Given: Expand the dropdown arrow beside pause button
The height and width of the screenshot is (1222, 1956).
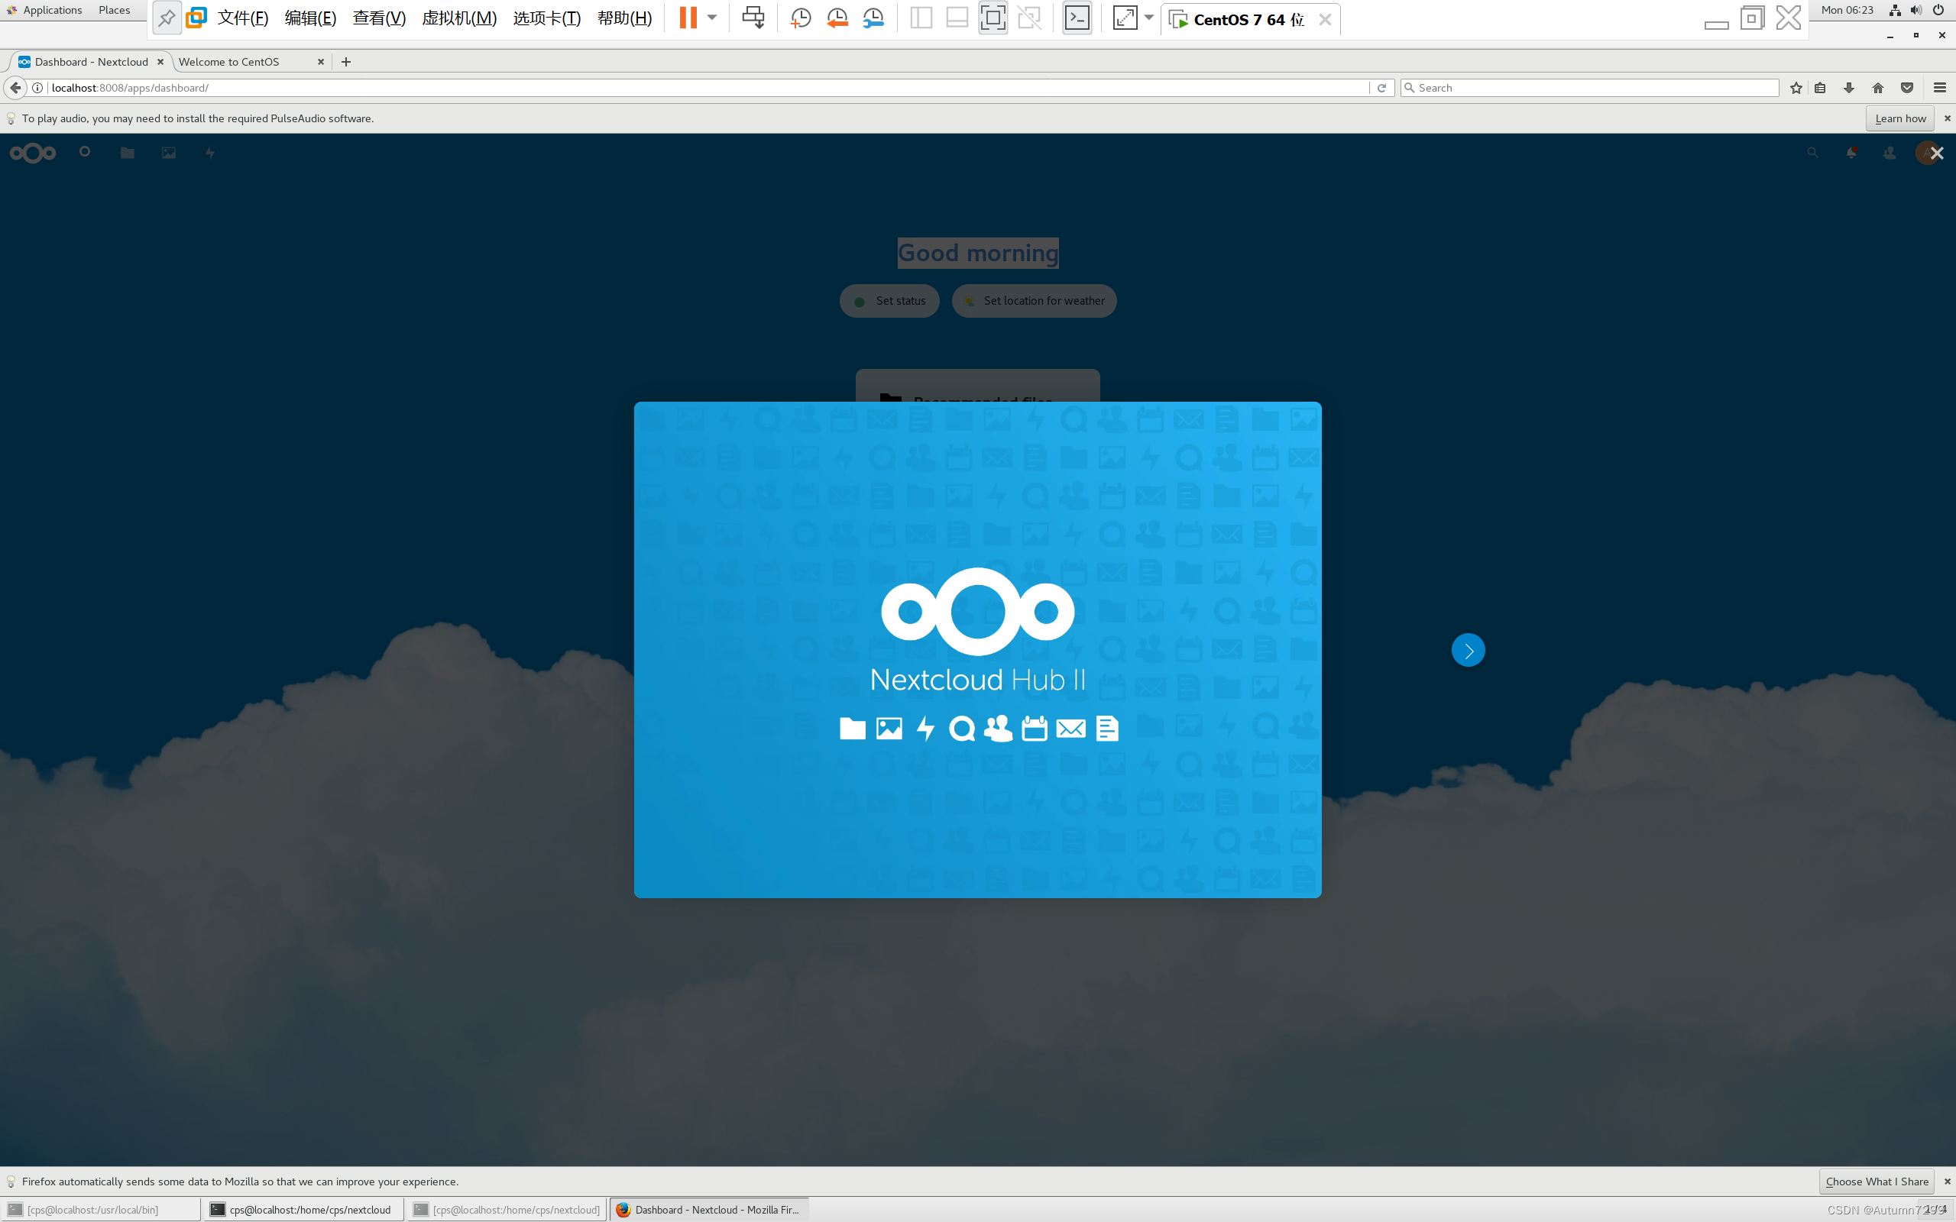Looking at the screenshot, I should (712, 18).
